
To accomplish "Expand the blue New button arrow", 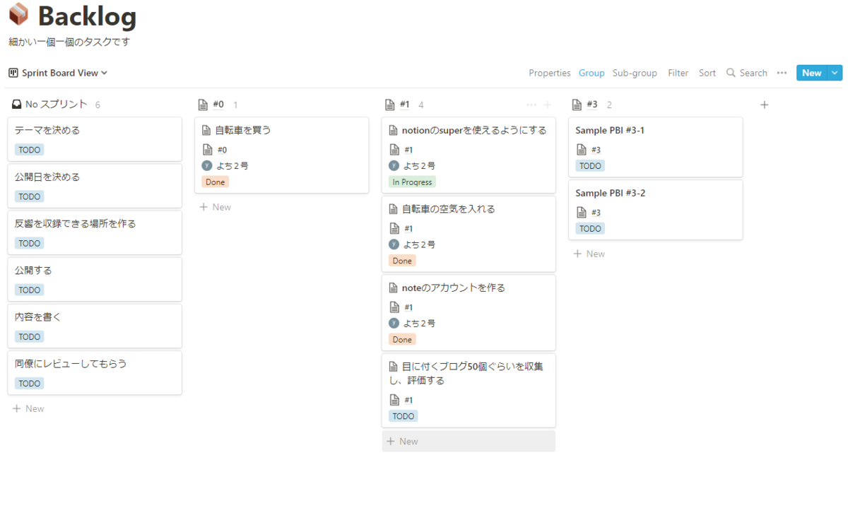I will [x=835, y=73].
